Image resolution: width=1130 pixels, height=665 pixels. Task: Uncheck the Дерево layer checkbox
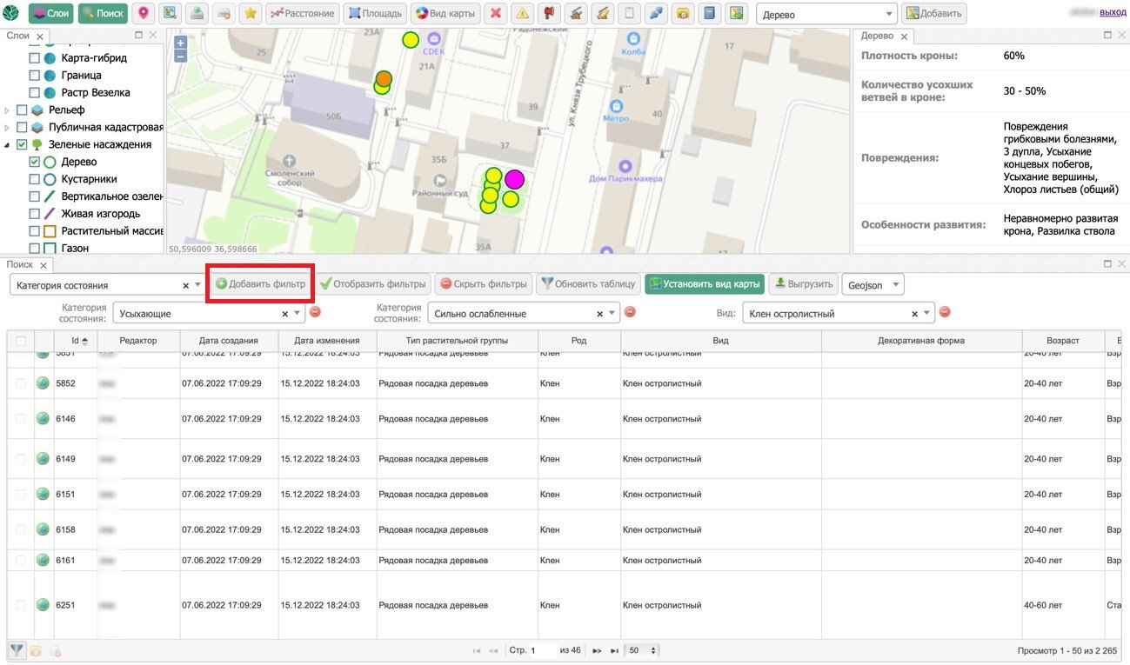click(x=34, y=162)
